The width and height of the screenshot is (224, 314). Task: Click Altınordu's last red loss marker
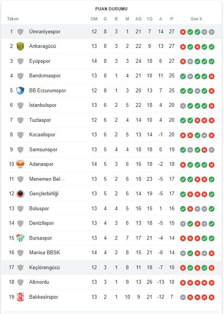tap(212, 283)
